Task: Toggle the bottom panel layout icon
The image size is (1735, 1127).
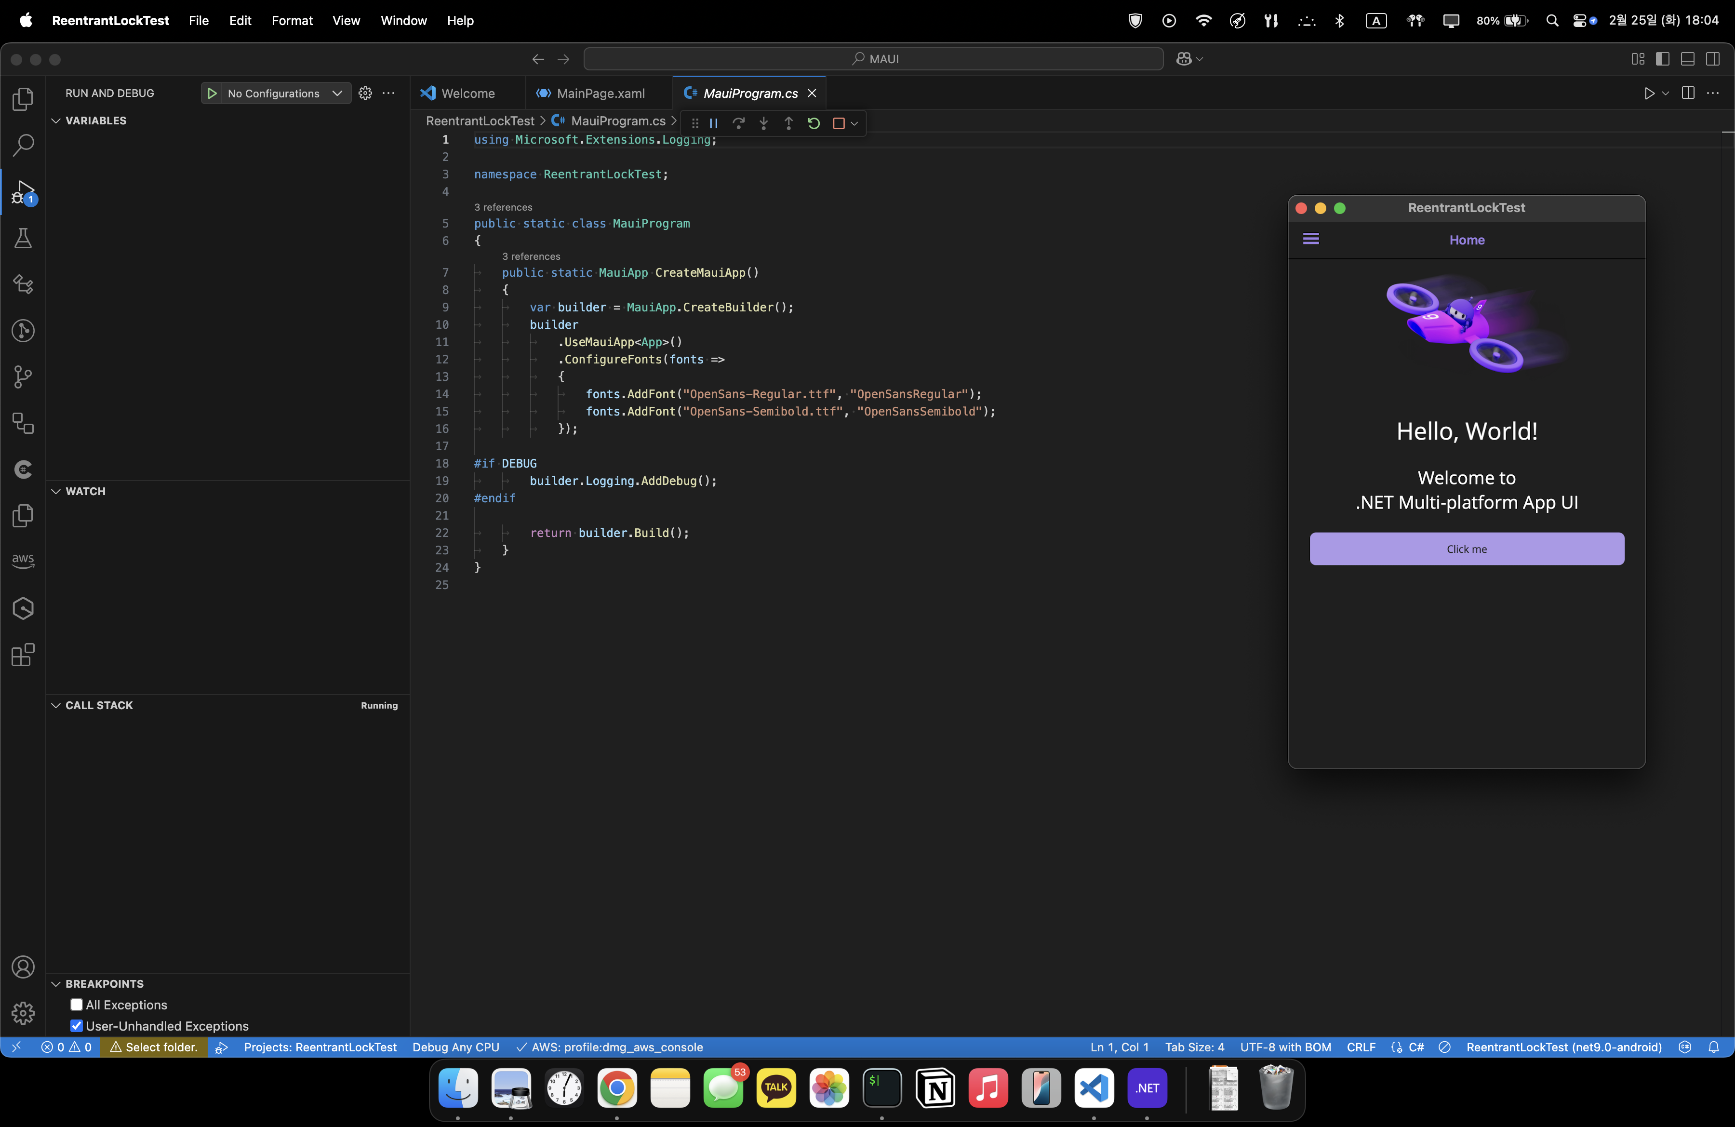Action: click(1687, 59)
